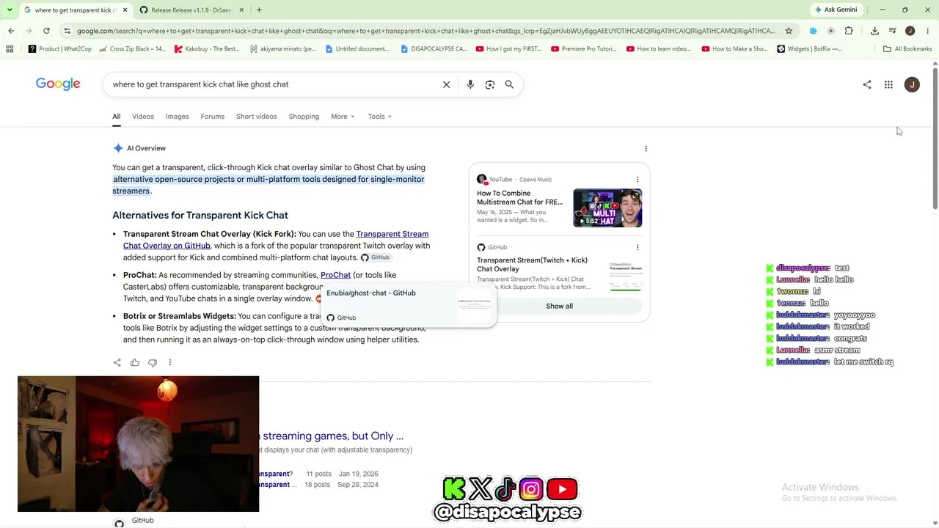The height and width of the screenshot is (528, 939).
Task: Open the All Bookmarks folder
Action: 907,49
